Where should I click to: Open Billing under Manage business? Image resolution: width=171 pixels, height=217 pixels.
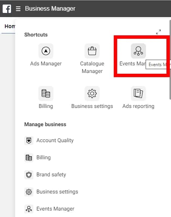[x=44, y=157]
